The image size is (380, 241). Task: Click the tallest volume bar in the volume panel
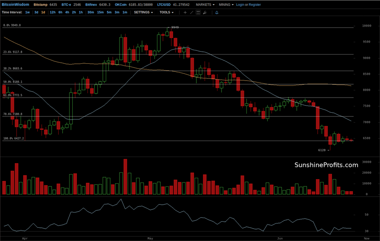125,177
